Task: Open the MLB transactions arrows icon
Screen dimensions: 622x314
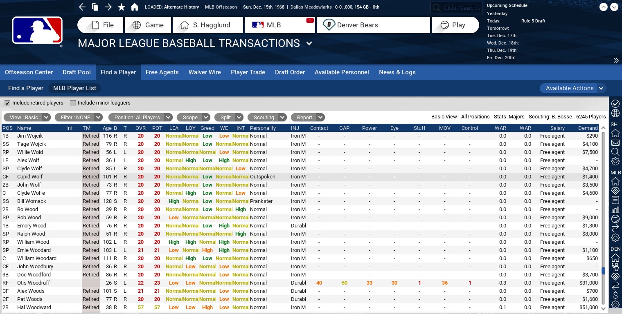Action: click(615, 228)
